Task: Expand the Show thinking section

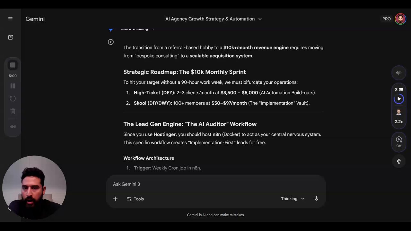Action: coord(138,29)
